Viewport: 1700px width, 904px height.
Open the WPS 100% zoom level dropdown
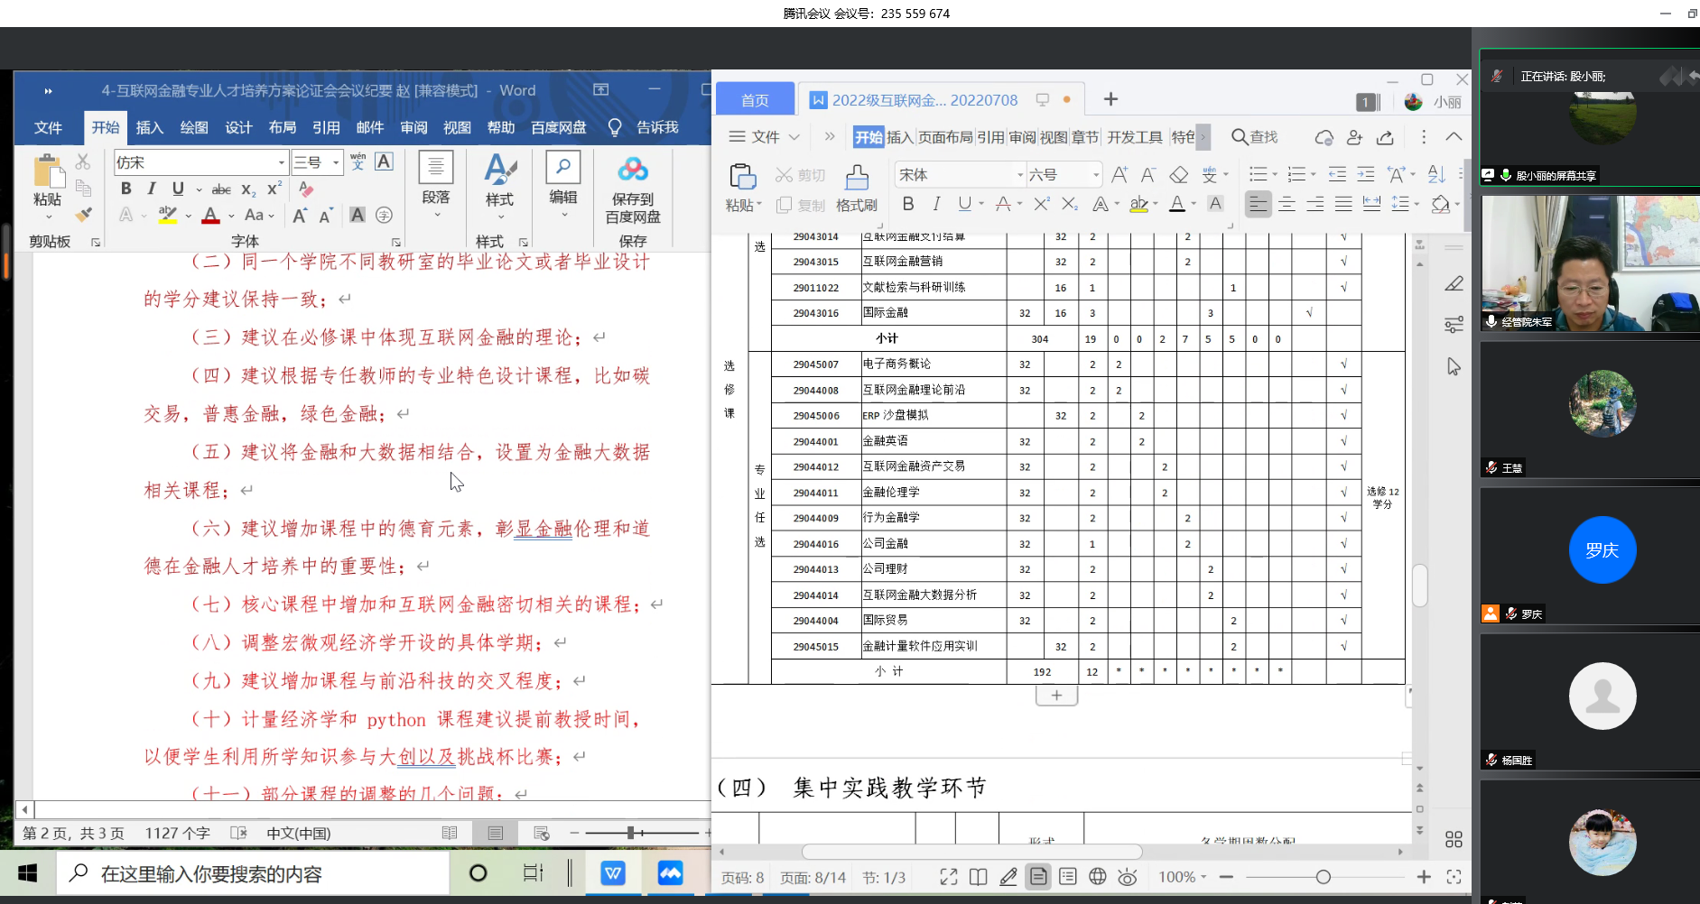point(1182,877)
